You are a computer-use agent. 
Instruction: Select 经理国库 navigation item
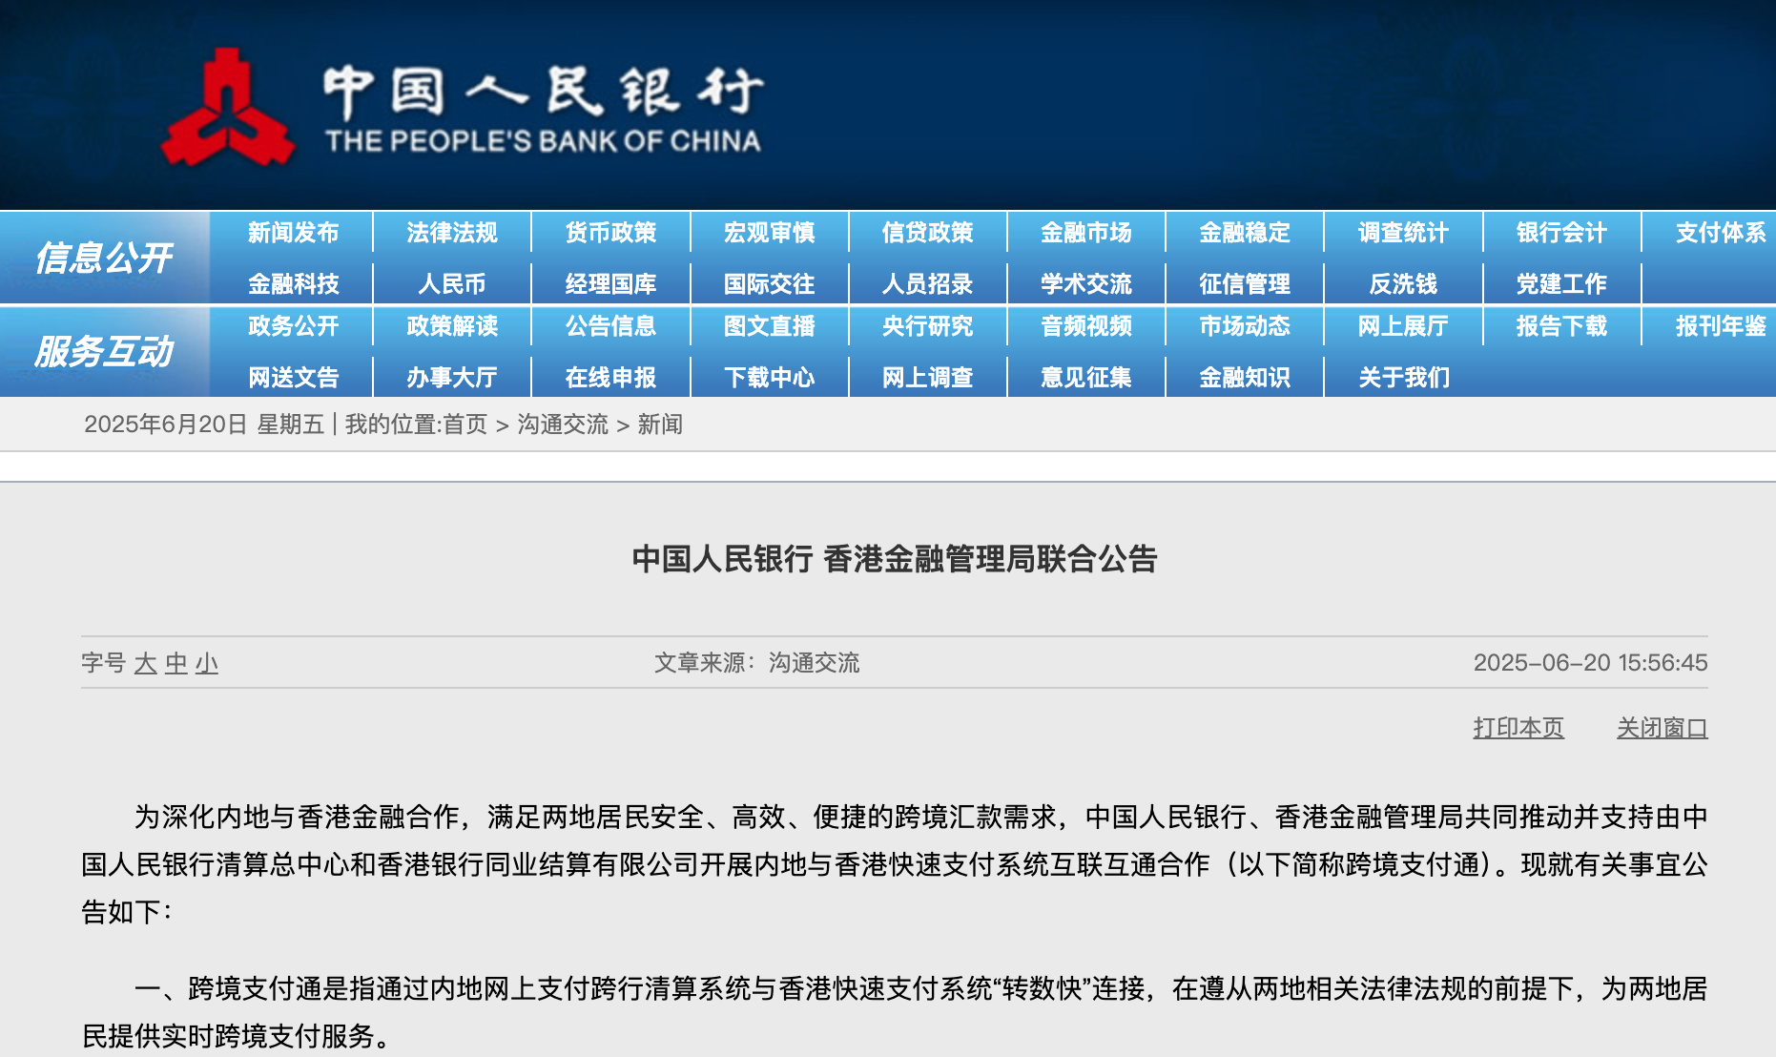tap(610, 284)
